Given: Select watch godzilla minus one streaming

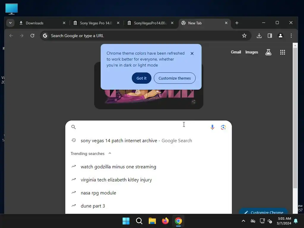Looking at the screenshot, I should pos(148,167).
